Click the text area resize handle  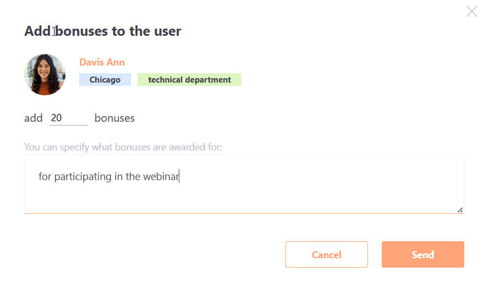[x=460, y=209]
